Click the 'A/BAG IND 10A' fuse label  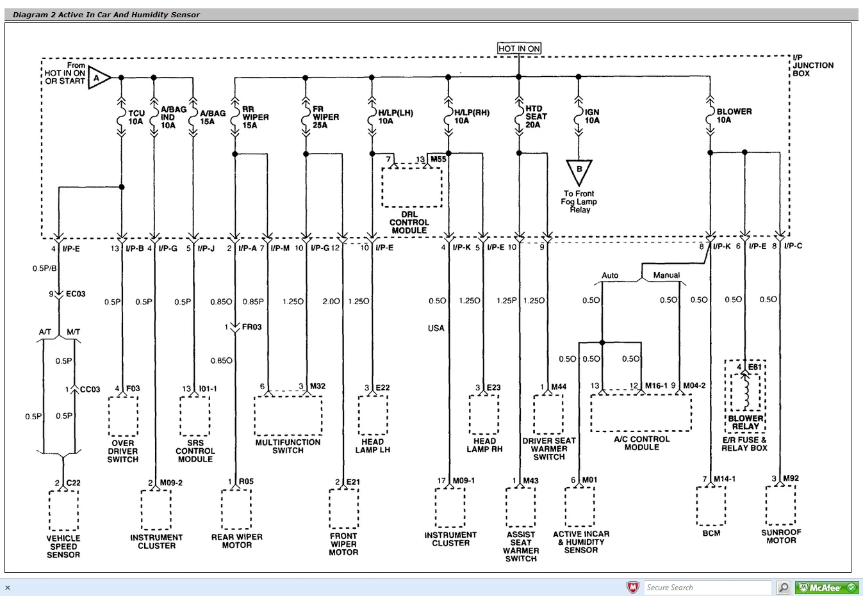click(x=173, y=117)
